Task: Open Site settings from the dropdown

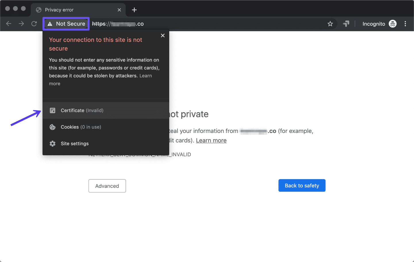Action: 74,143
